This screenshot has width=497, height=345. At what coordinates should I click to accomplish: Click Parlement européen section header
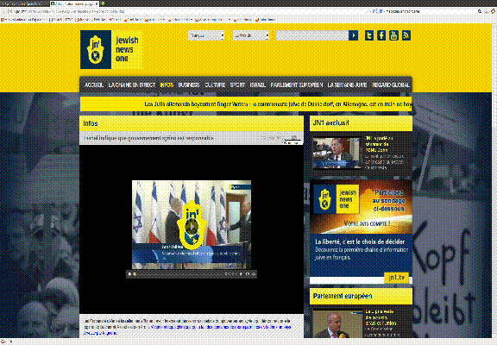tap(361, 296)
